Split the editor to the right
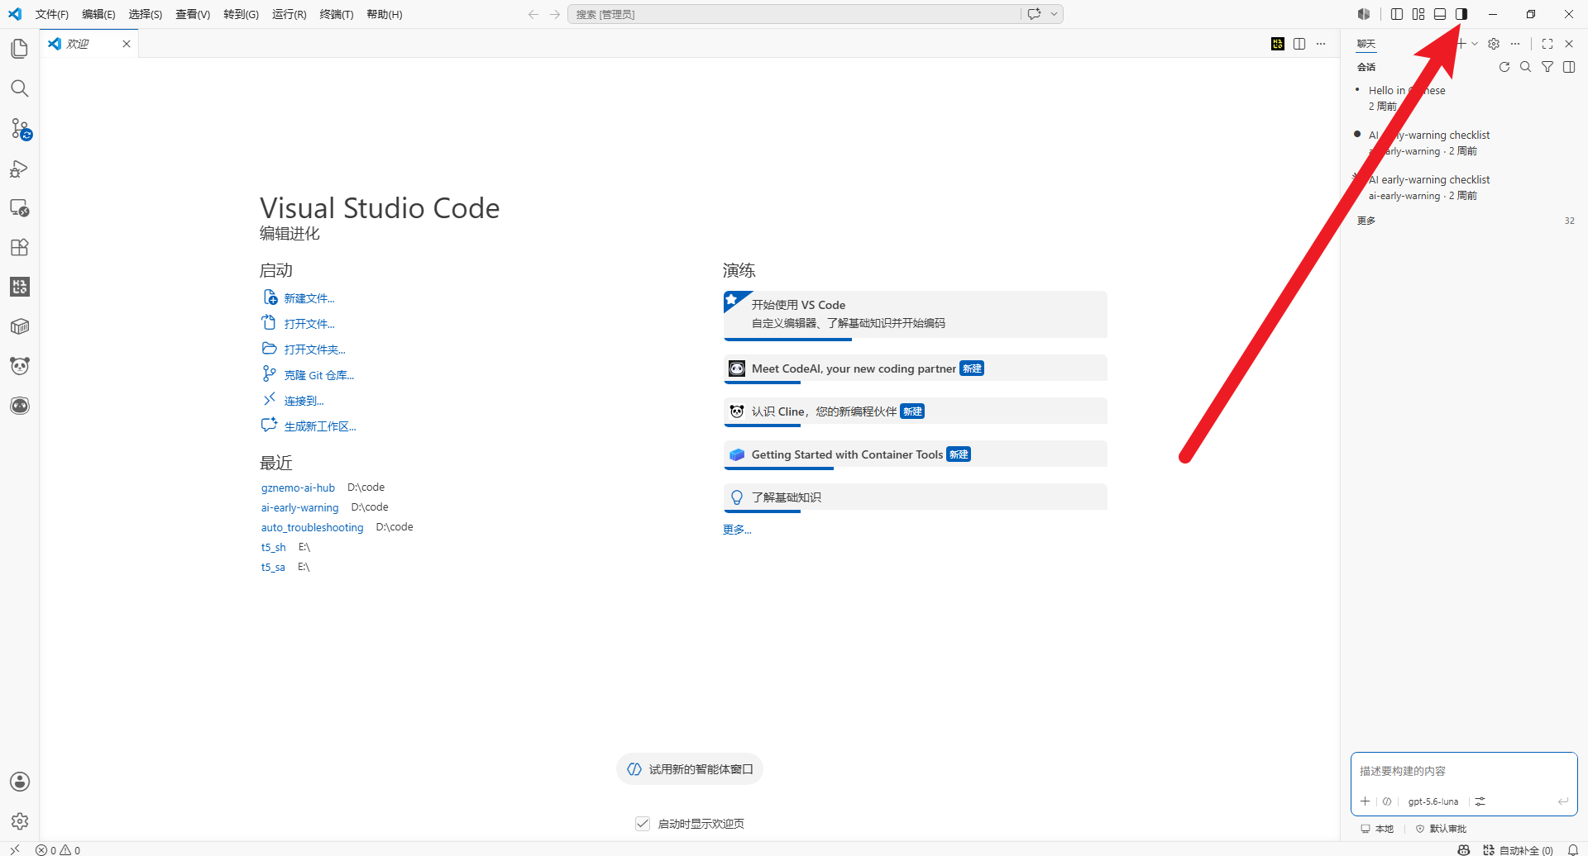This screenshot has width=1588, height=856. [1299, 44]
